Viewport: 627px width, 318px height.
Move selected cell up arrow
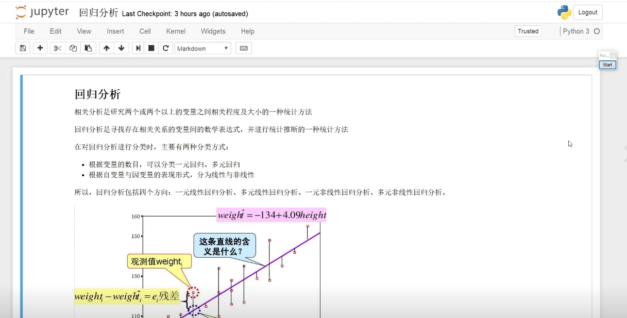107,48
